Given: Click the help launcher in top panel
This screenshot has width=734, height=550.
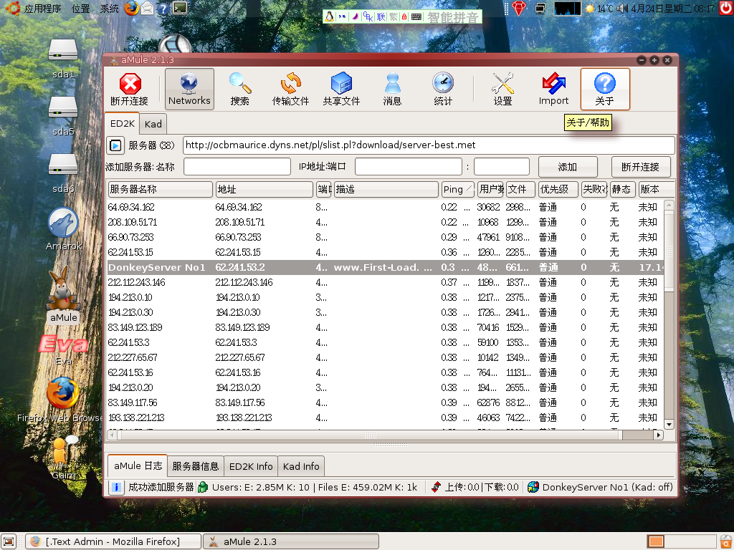Looking at the screenshot, I should 163,9.
